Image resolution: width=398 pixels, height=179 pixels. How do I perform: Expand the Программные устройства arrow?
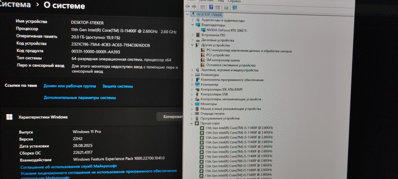point(192,118)
